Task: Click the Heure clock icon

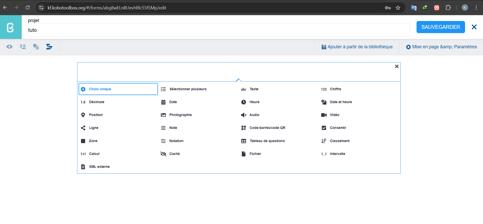Action: pos(243,102)
